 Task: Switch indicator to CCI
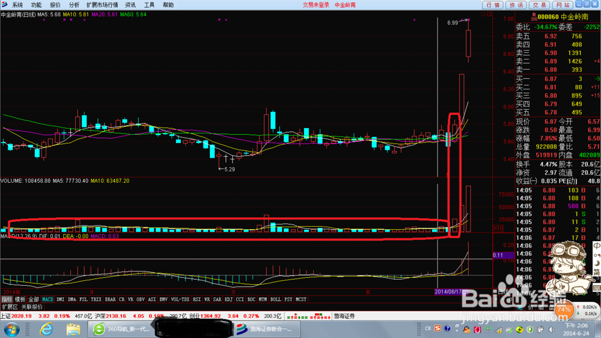click(x=240, y=300)
